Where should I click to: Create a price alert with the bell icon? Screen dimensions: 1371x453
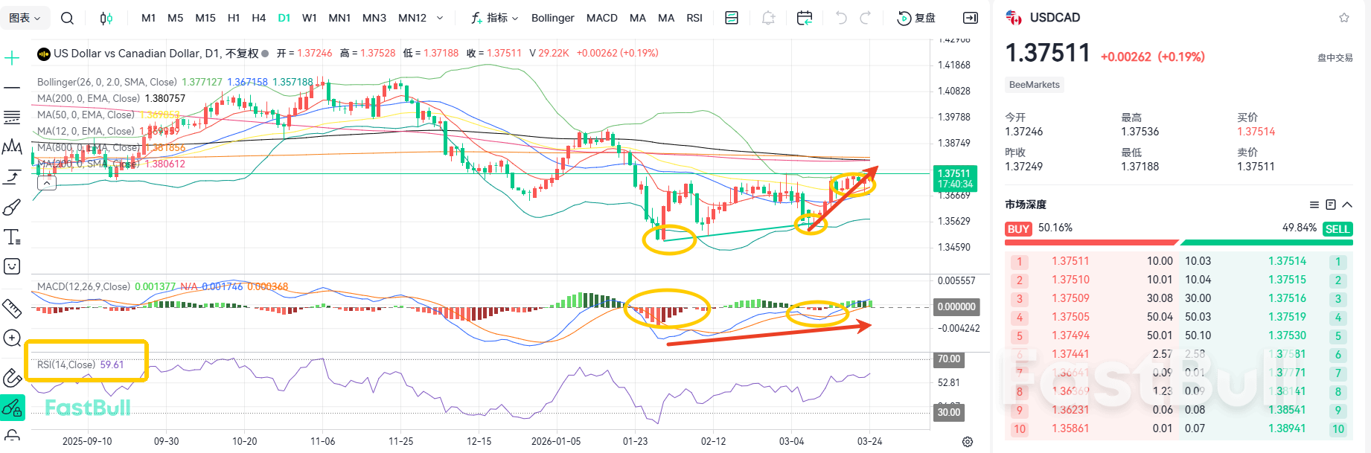768,18
